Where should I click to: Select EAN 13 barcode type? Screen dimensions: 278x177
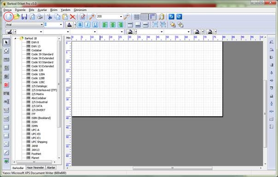36,46
